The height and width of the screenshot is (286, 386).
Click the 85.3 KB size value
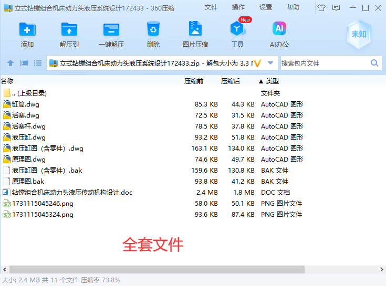(x=206, y=104)
